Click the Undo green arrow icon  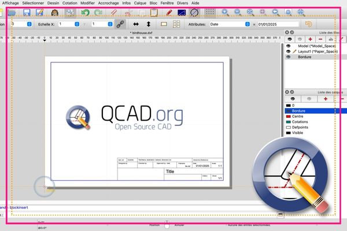[85, 12]
